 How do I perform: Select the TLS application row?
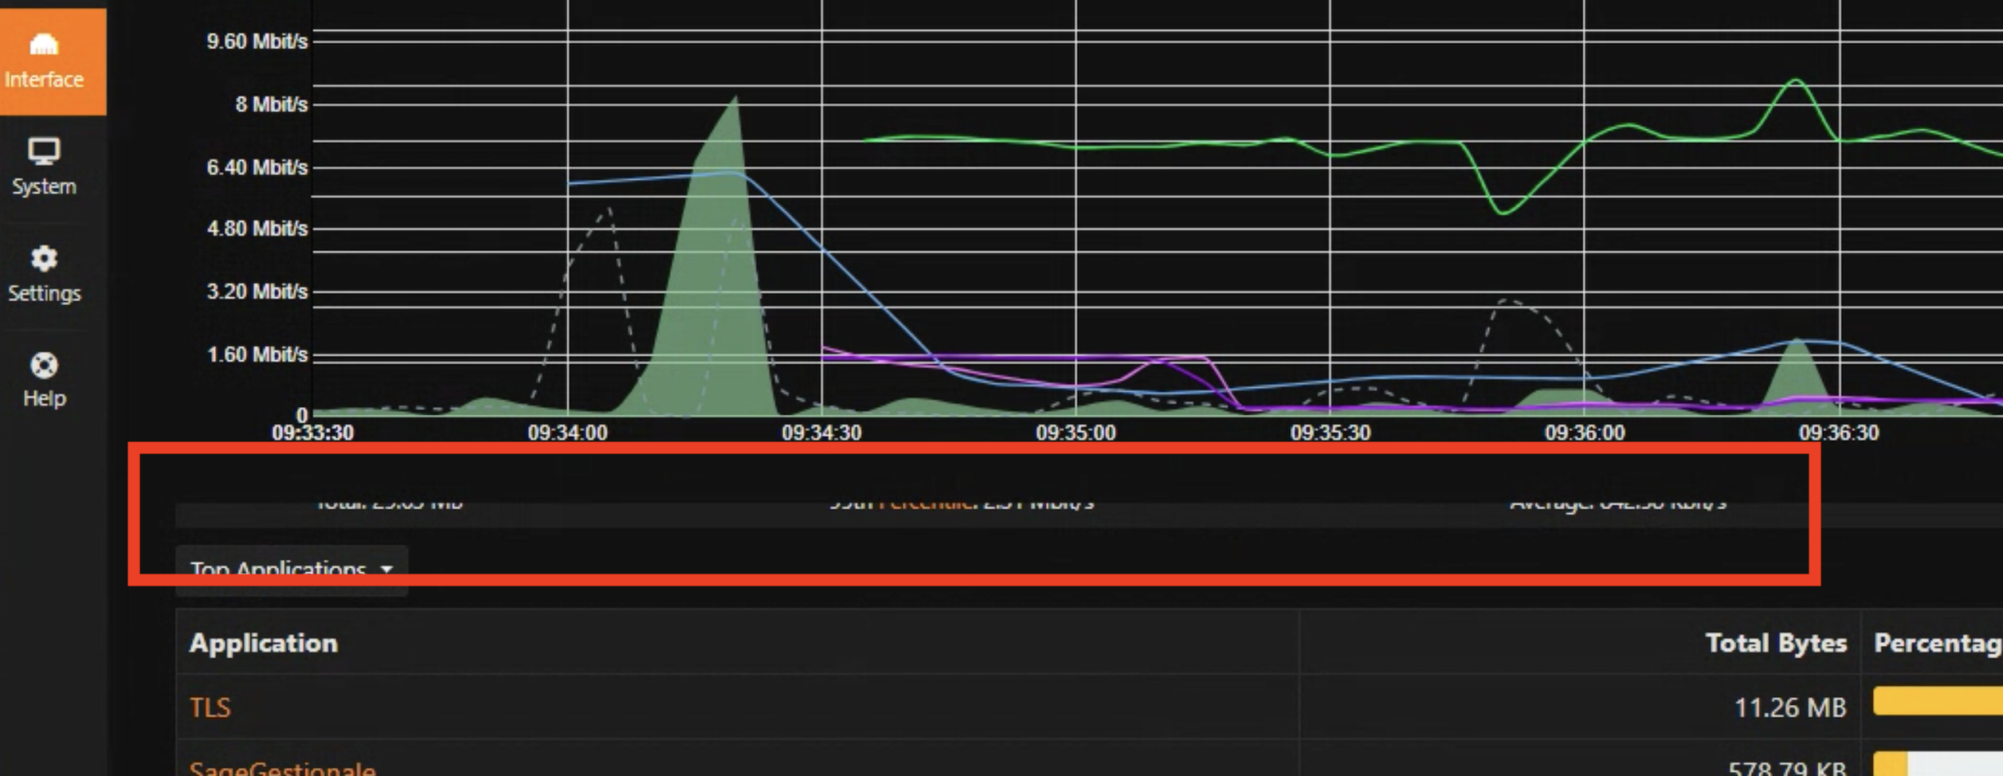(x=210, y=707)
